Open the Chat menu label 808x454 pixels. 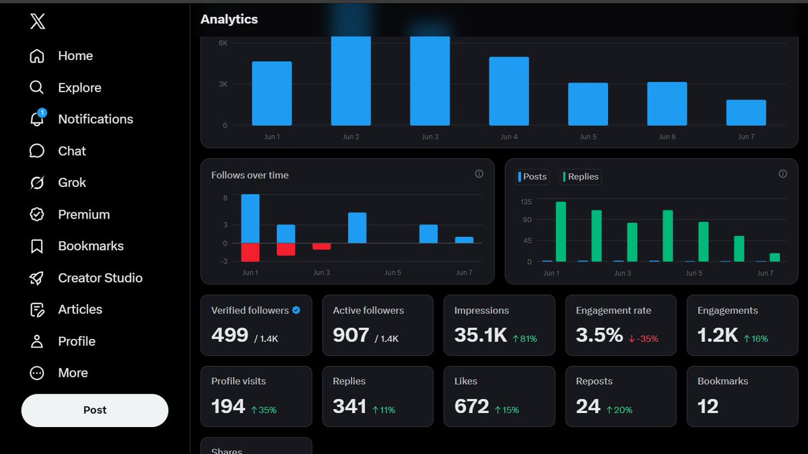(72, 151)
